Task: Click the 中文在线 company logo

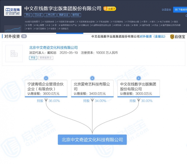Action: tap(13, 11)
